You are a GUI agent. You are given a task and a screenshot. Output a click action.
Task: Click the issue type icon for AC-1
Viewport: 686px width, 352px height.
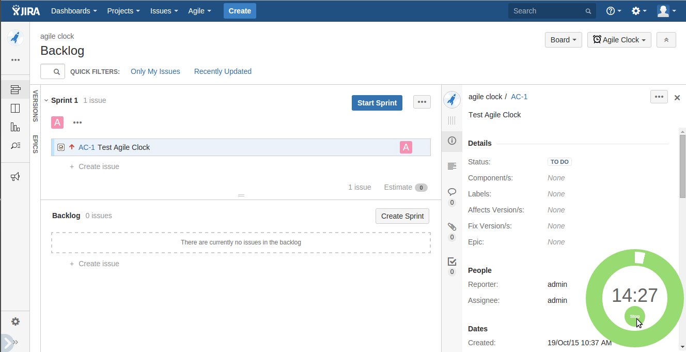point(61,147)
